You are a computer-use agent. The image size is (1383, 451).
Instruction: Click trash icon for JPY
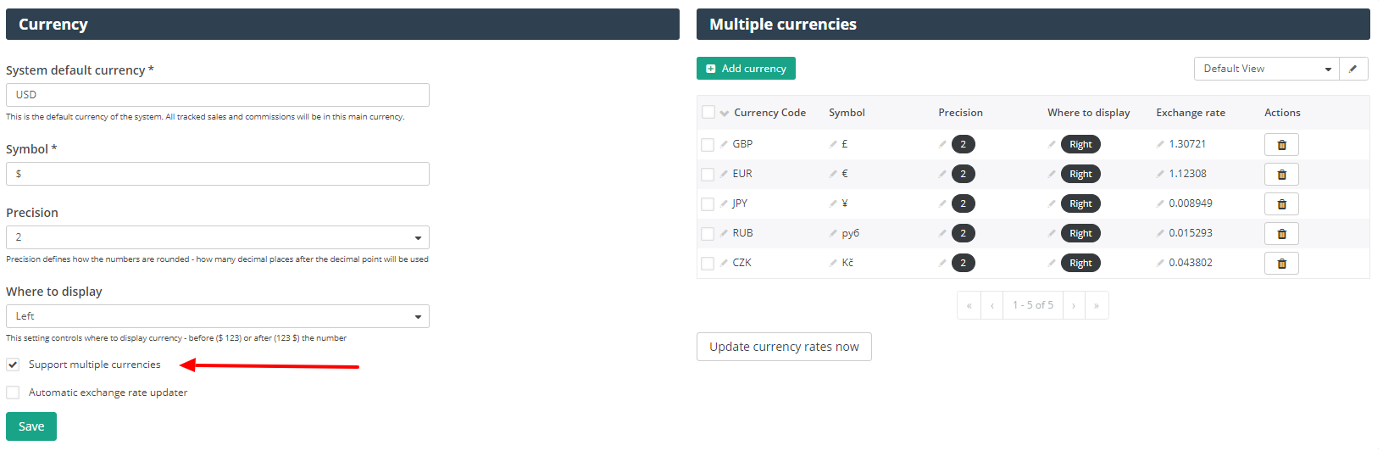[1281, 204]
